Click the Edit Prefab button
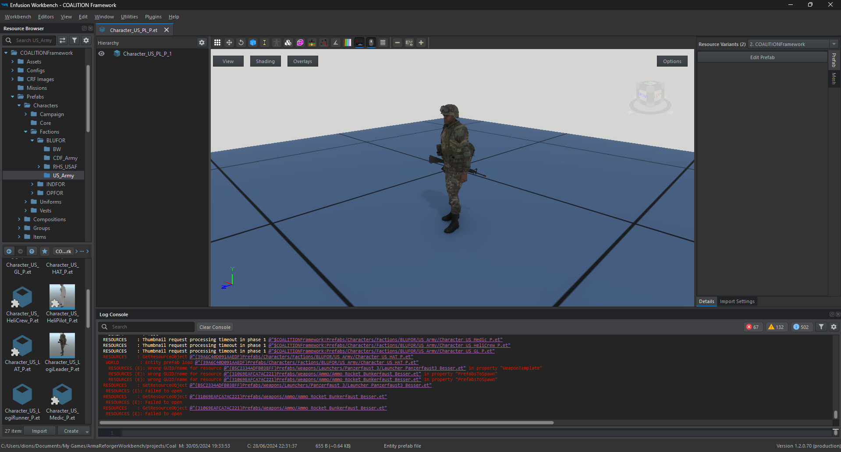The width and height of the screenshot is (841, 452). (762, 57)
